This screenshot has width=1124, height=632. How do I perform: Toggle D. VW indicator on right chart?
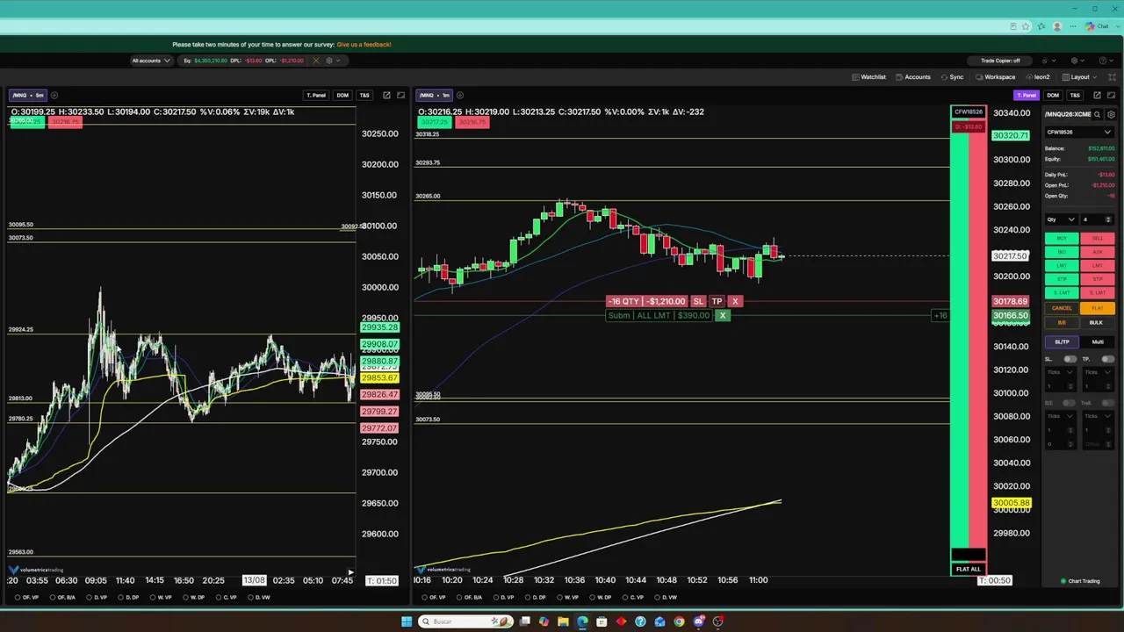[x=666, y=598]
